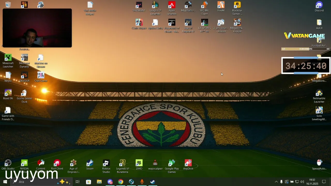The height and width of the screenshot is (186, 331).
Task: Open the notification center
Action: coord(324,182)
